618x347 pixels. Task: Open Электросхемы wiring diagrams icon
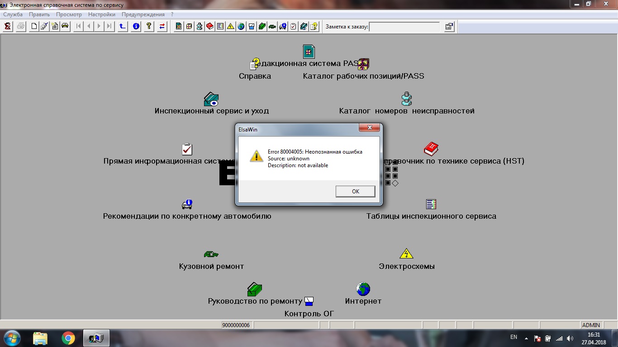click(x=406, y=253)
